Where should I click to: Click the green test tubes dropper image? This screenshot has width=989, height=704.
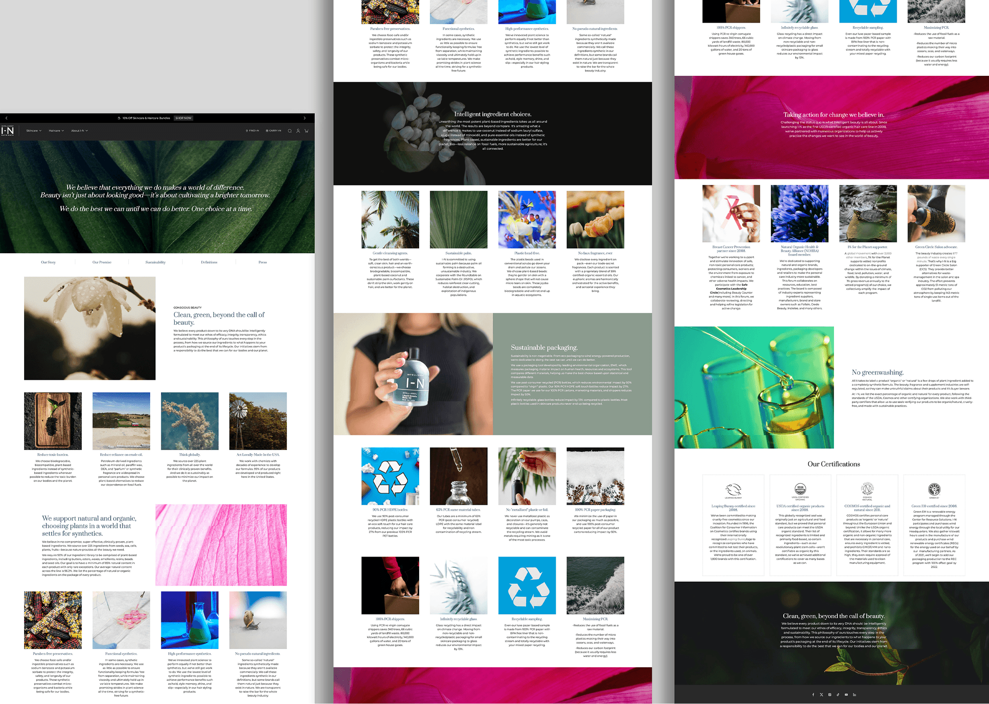(754, 388)
